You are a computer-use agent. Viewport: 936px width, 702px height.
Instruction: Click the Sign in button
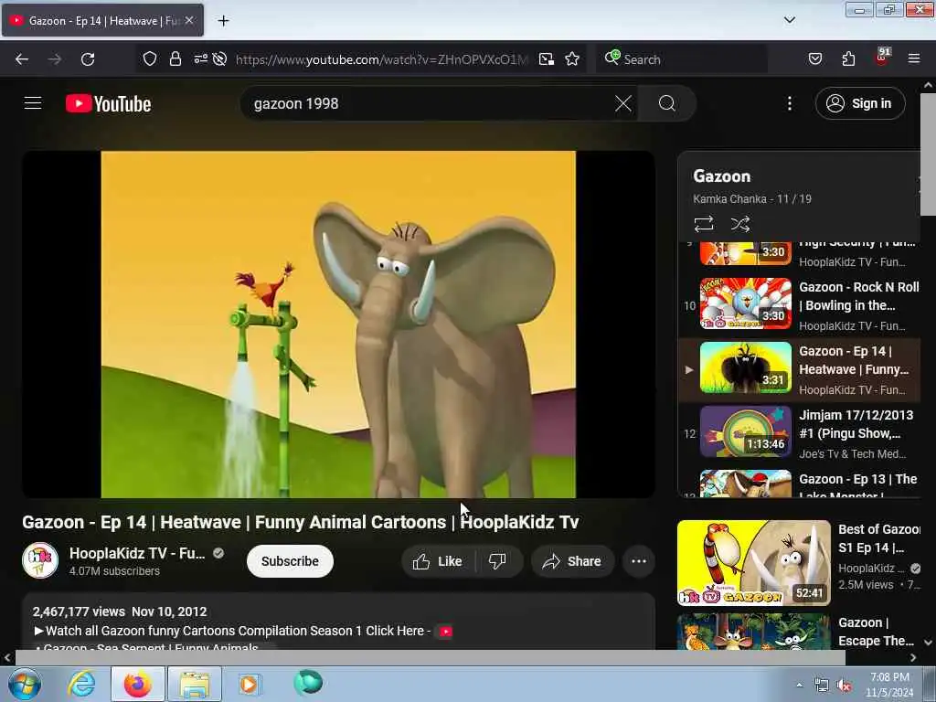[859, 103]
